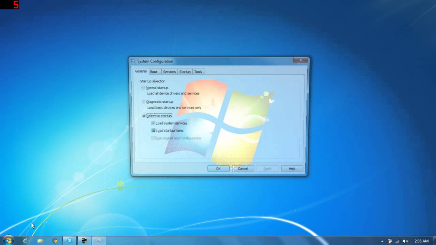
Task: Open Help for System Configuration
Action: click(x=292, y=168)
